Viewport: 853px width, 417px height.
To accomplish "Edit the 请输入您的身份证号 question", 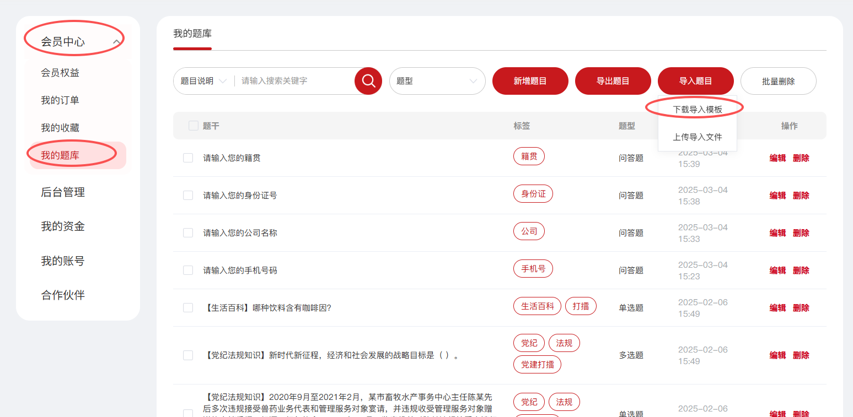I will (777, 196).
